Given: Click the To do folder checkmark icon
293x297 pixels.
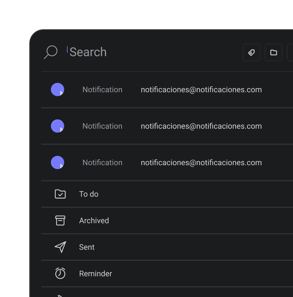Looking at the screenshot, I should coord(60,194).
